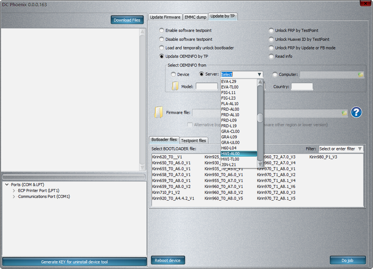Pick GRA-UL00 from the server list
Viewport: 373px width, 269px height.
coord(239,142)
